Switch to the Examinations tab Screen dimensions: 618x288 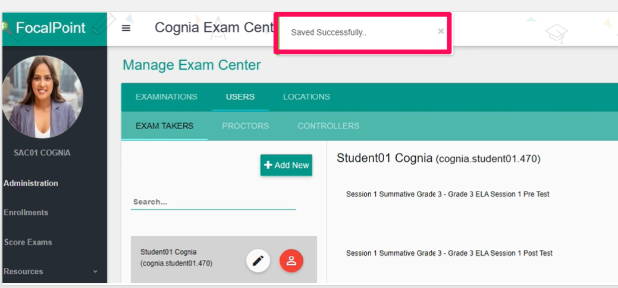[x=167, y=96]
